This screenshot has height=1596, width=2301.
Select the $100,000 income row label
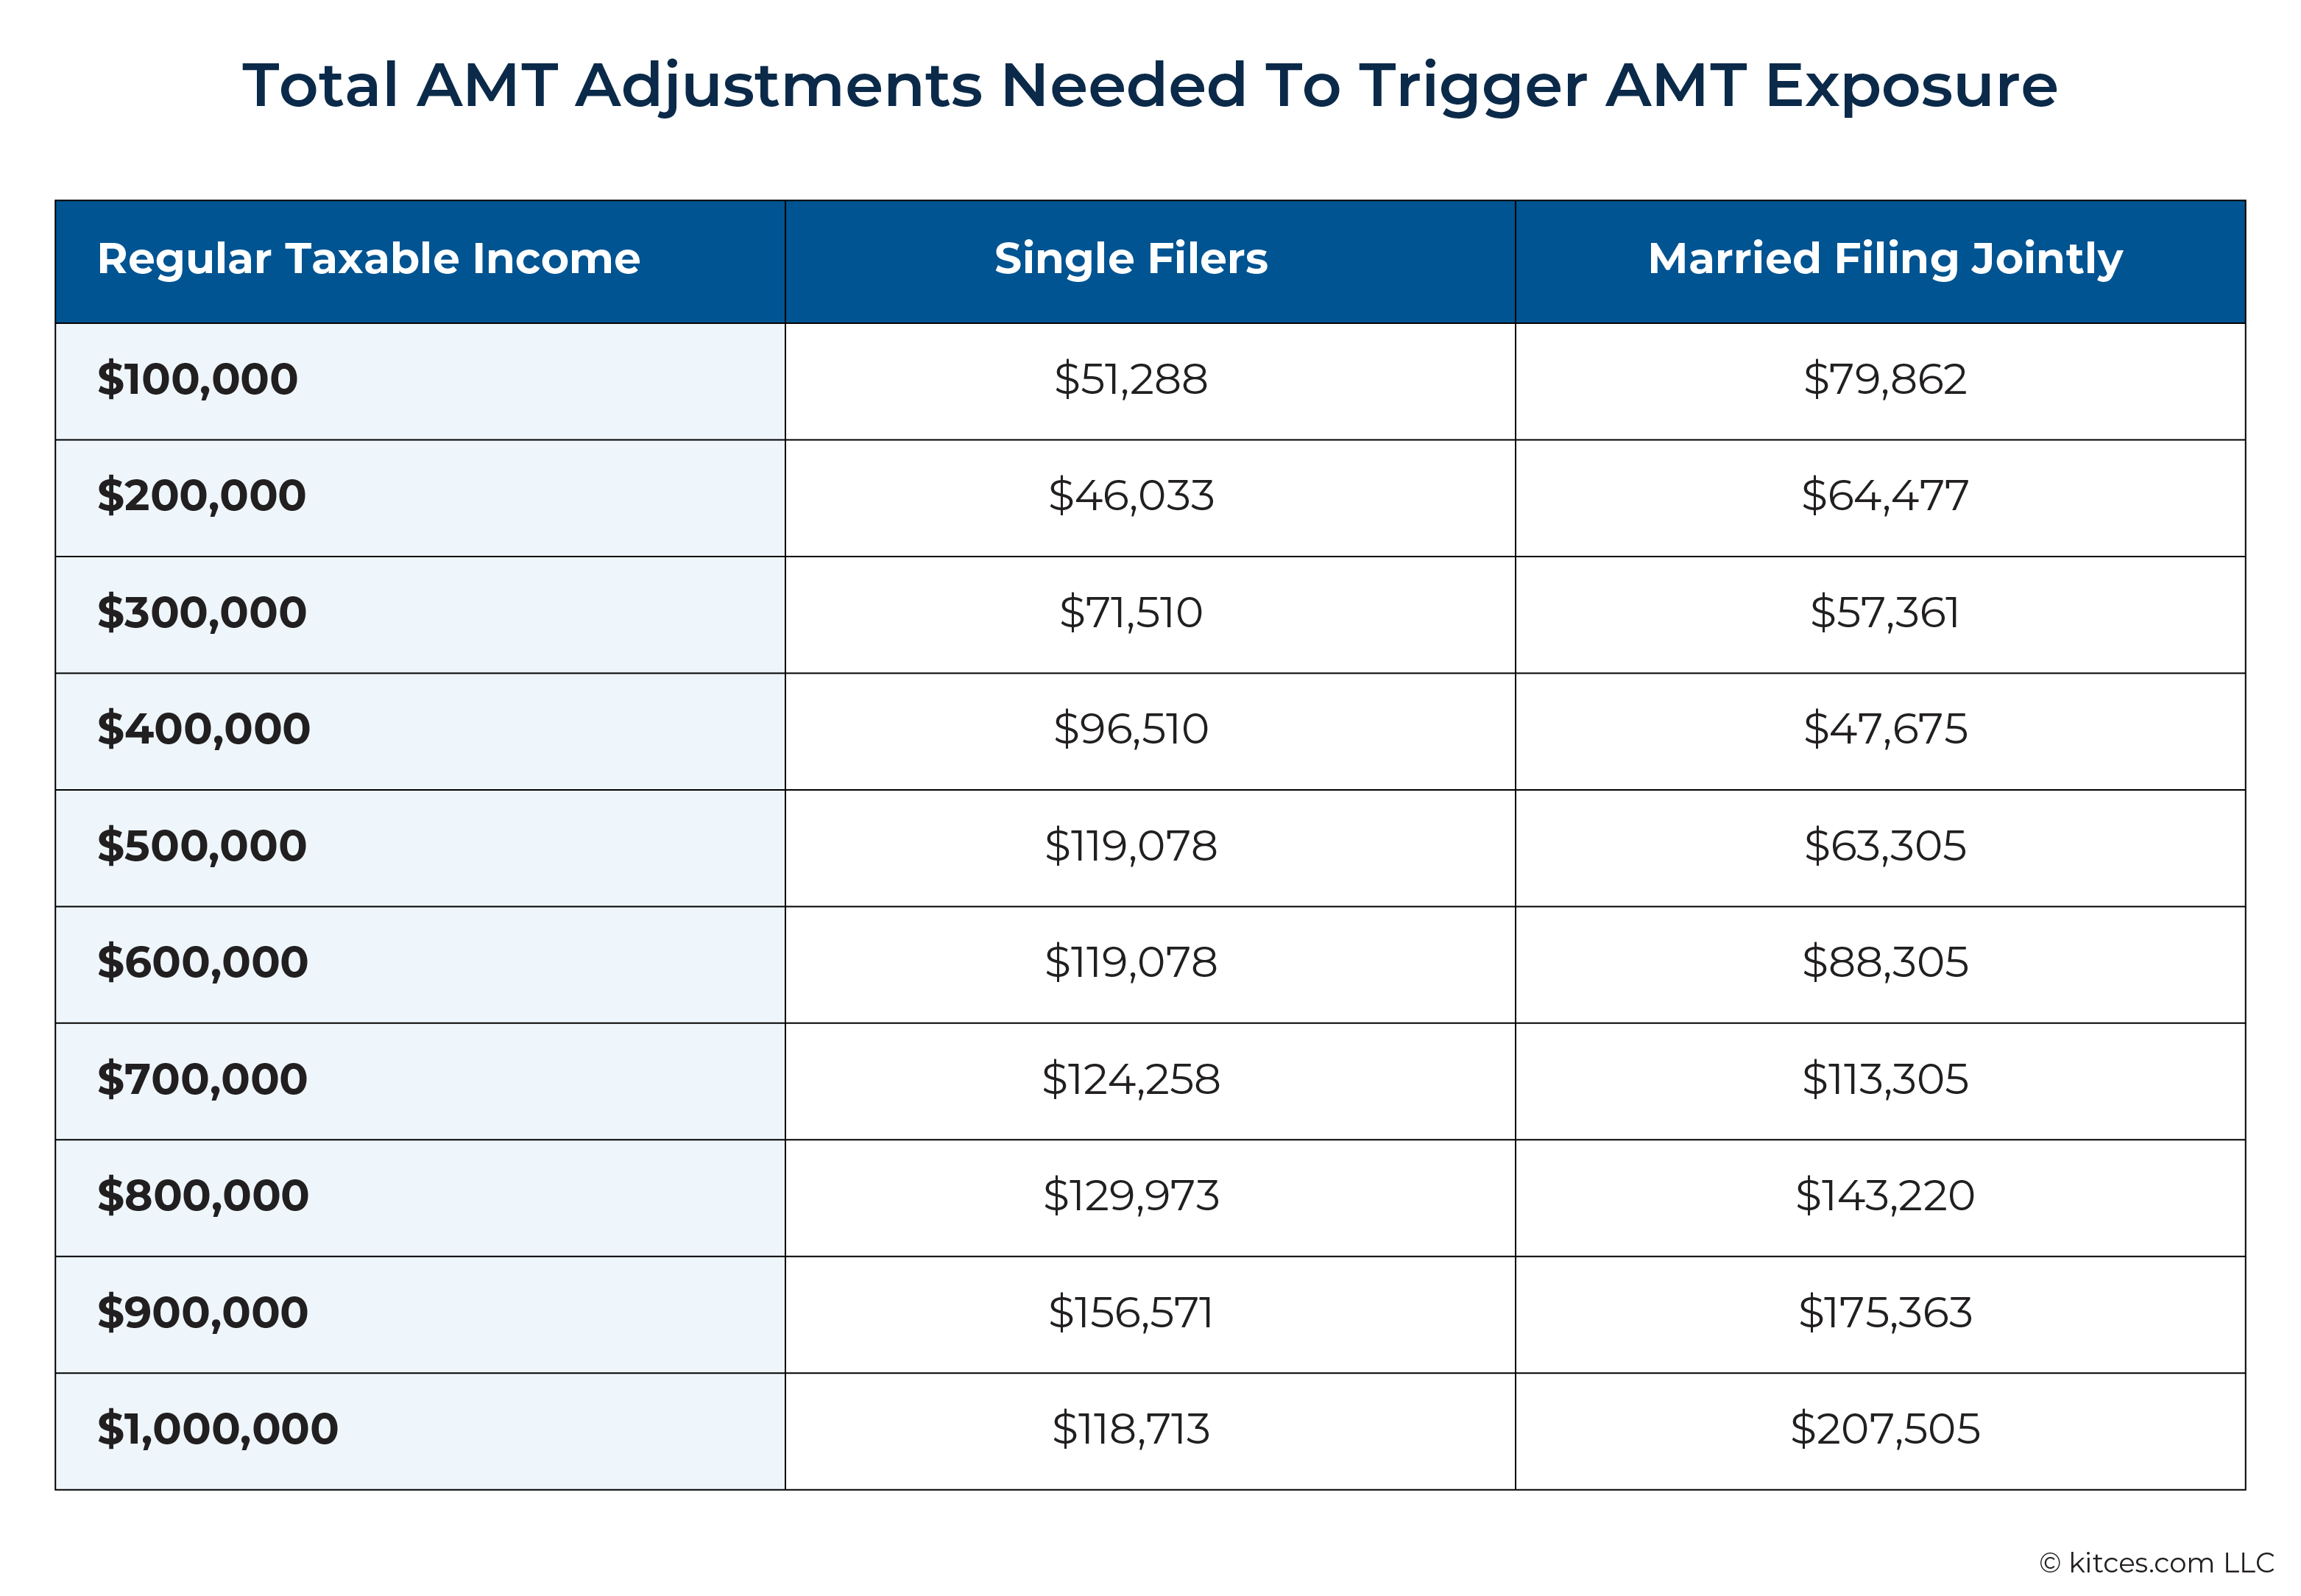(197, 379)
